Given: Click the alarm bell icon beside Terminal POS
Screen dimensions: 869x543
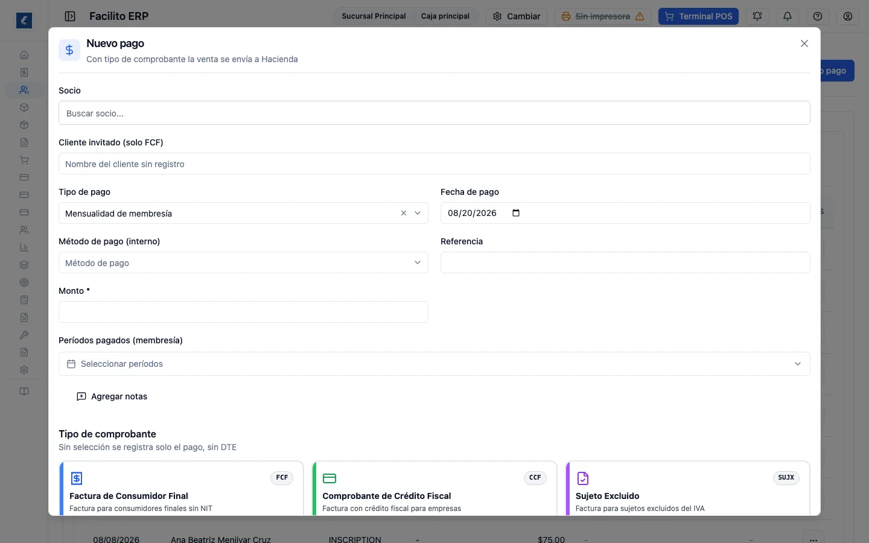Looking at the screenshot, I should click(757, 16).
